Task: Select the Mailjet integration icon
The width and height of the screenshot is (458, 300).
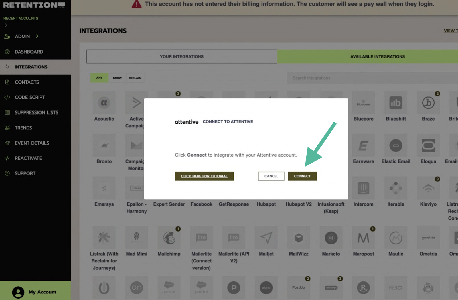Action: click(266, 238)
